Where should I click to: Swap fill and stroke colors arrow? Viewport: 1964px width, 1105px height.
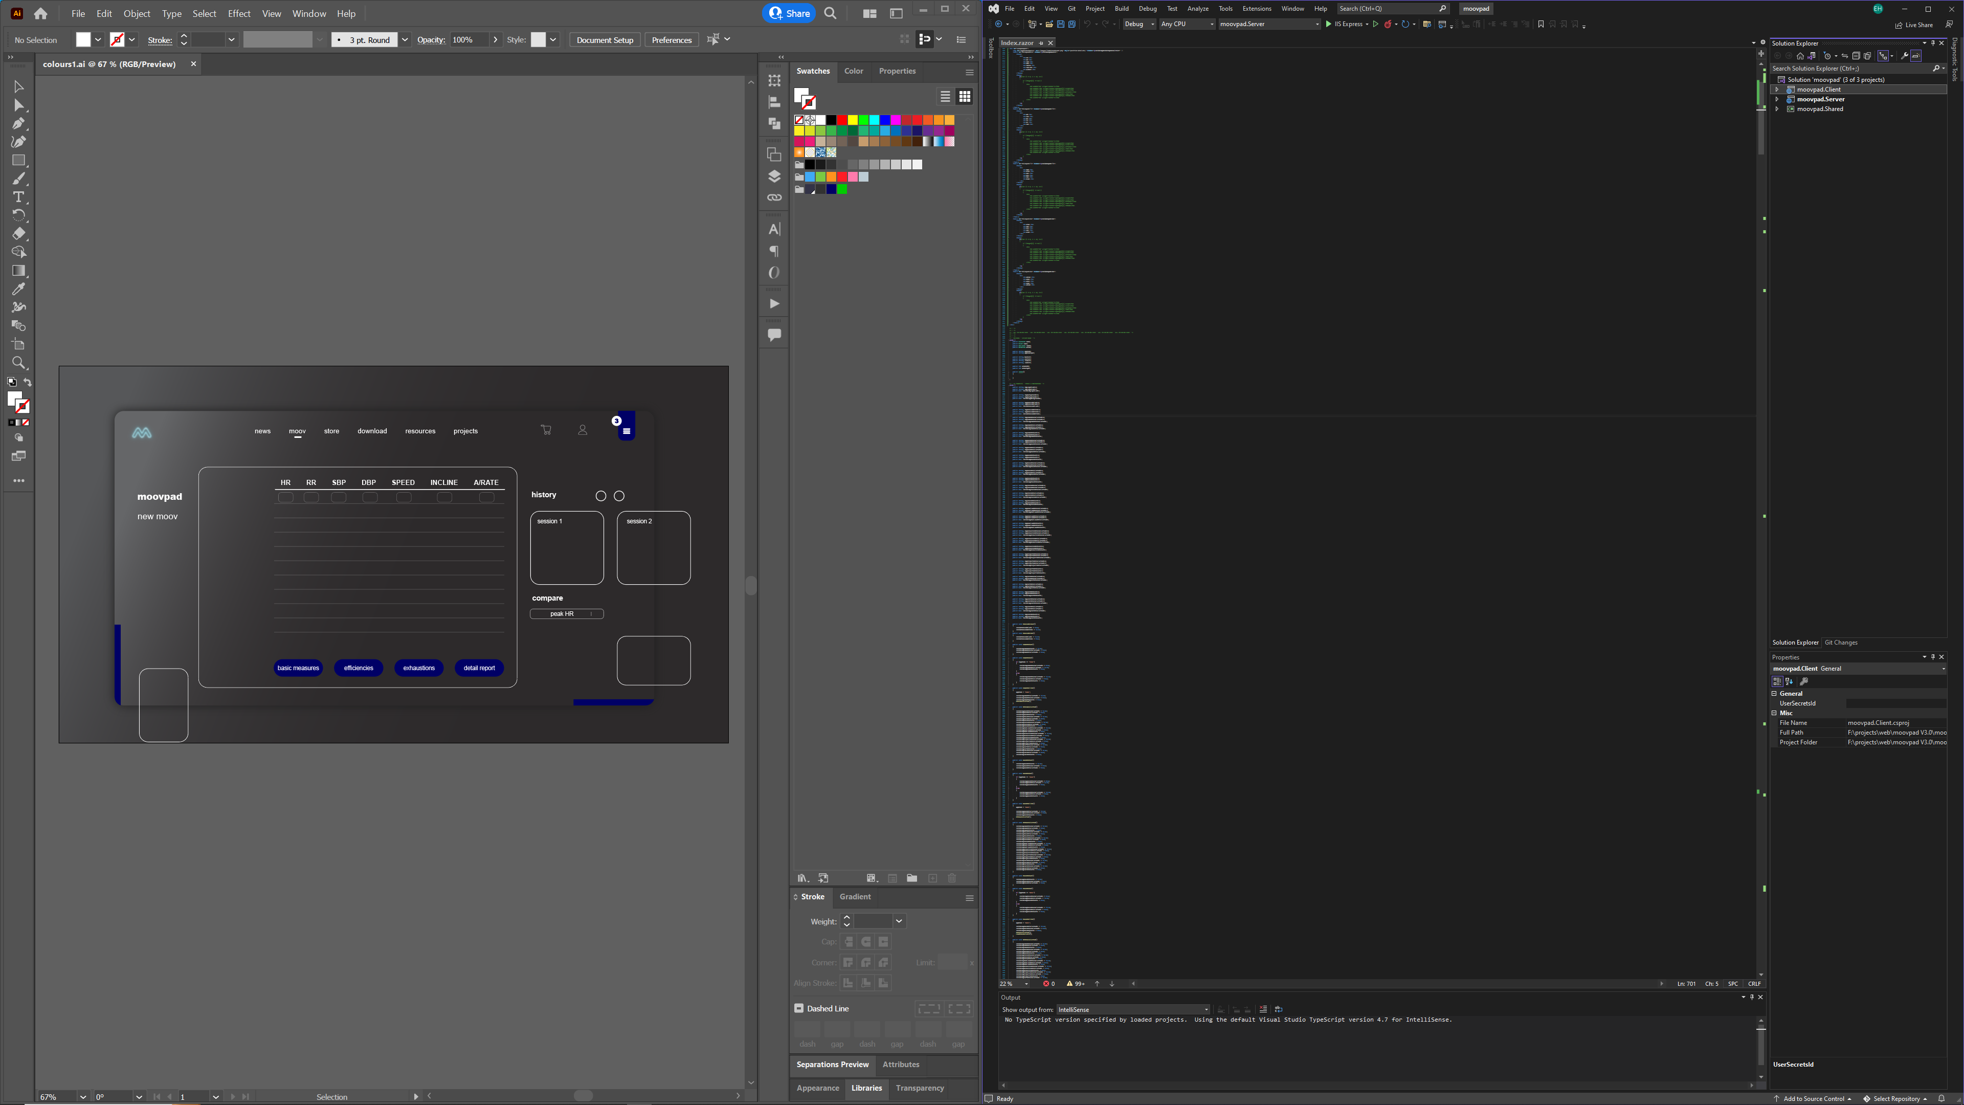[28, 382]
